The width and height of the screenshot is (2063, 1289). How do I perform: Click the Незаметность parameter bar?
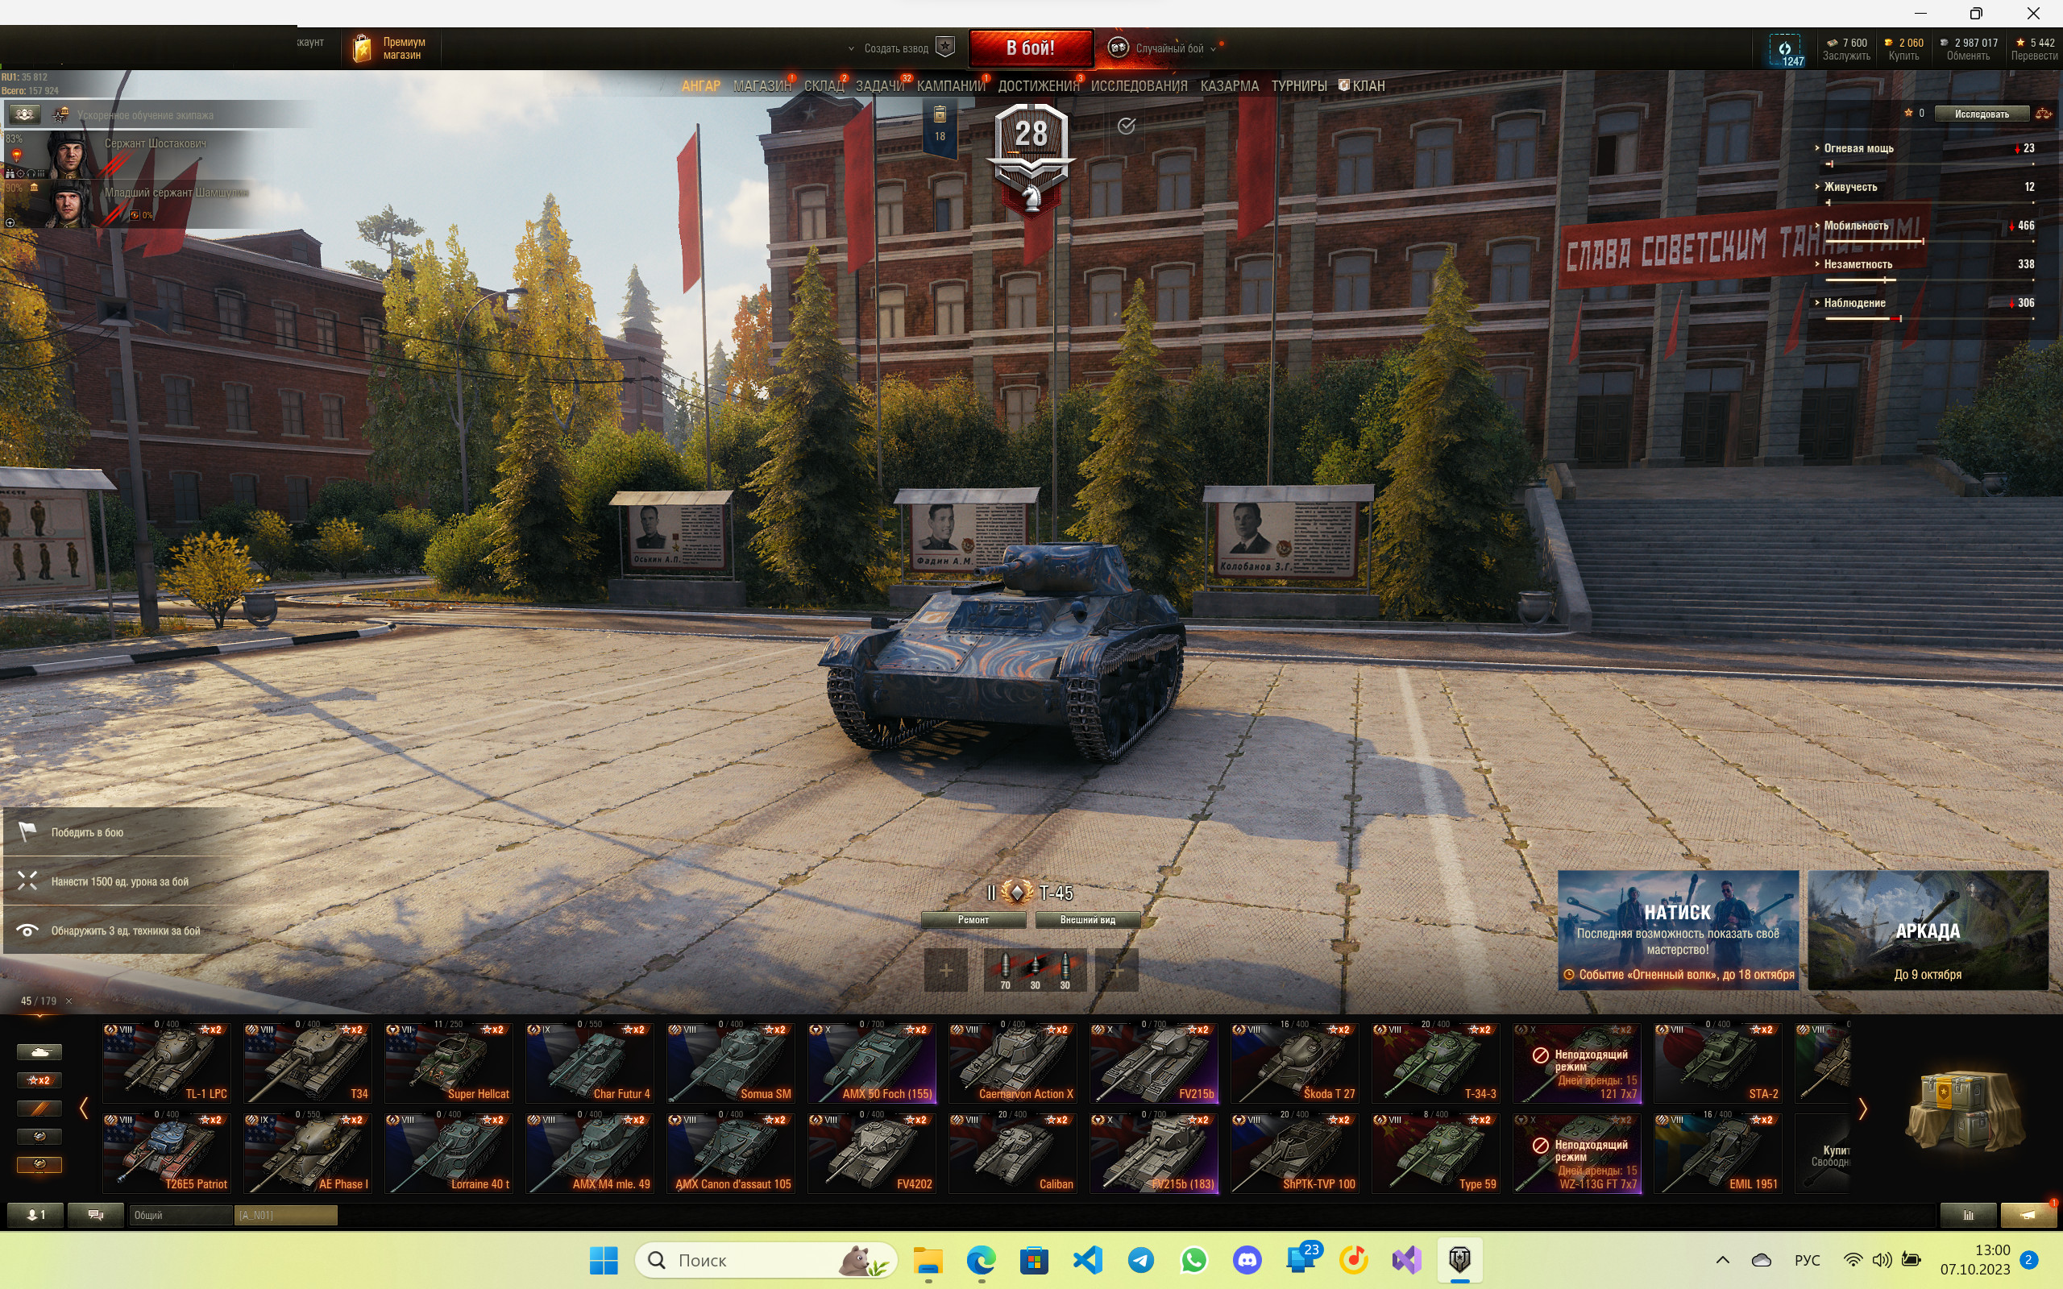click(x=1929, y=280)
